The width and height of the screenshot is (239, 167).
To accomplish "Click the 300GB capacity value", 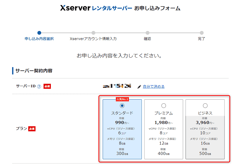I will (122, 154).
